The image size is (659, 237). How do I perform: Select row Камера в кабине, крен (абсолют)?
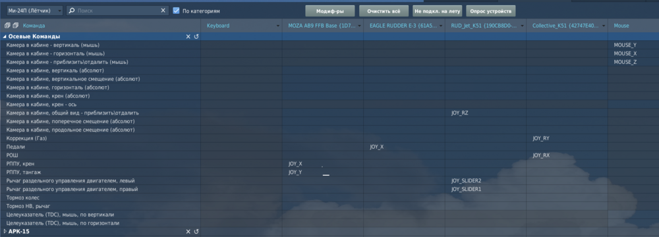(100, 96)
